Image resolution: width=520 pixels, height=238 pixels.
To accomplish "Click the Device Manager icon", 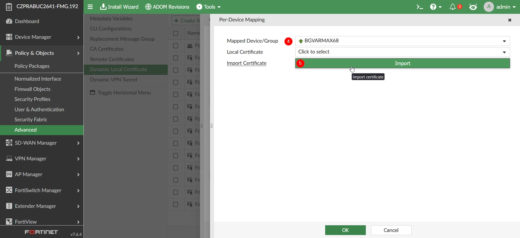I will (x=9, y=37).
